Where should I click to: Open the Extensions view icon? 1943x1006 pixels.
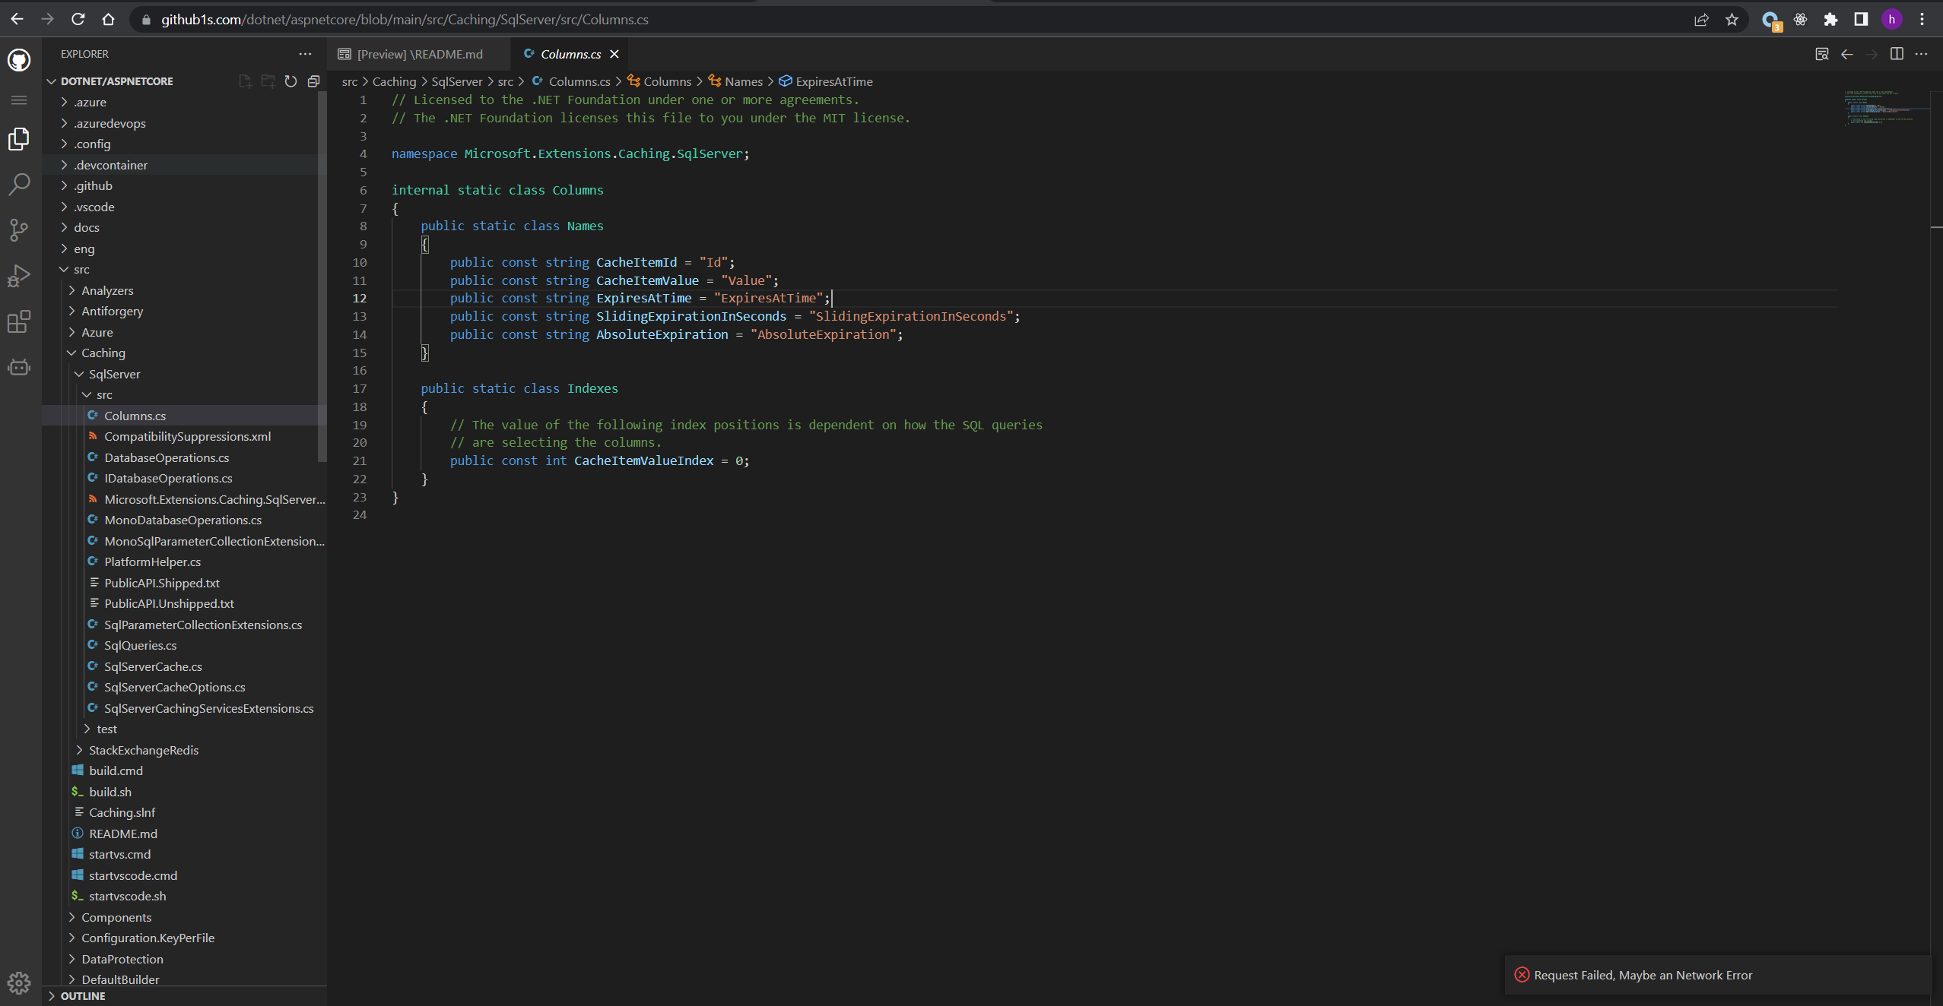pyautogui.click(x=19, y=321)
